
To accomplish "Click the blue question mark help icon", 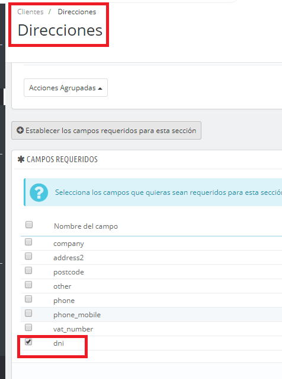I will (x=39, y=192).
